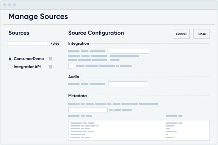Viewport: 218px width, 145px height.
Task: Click the + Add button
Action: pos(55,43)
